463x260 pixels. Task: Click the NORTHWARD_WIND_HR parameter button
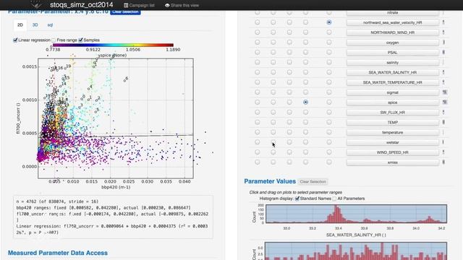[x=392, y=32]
